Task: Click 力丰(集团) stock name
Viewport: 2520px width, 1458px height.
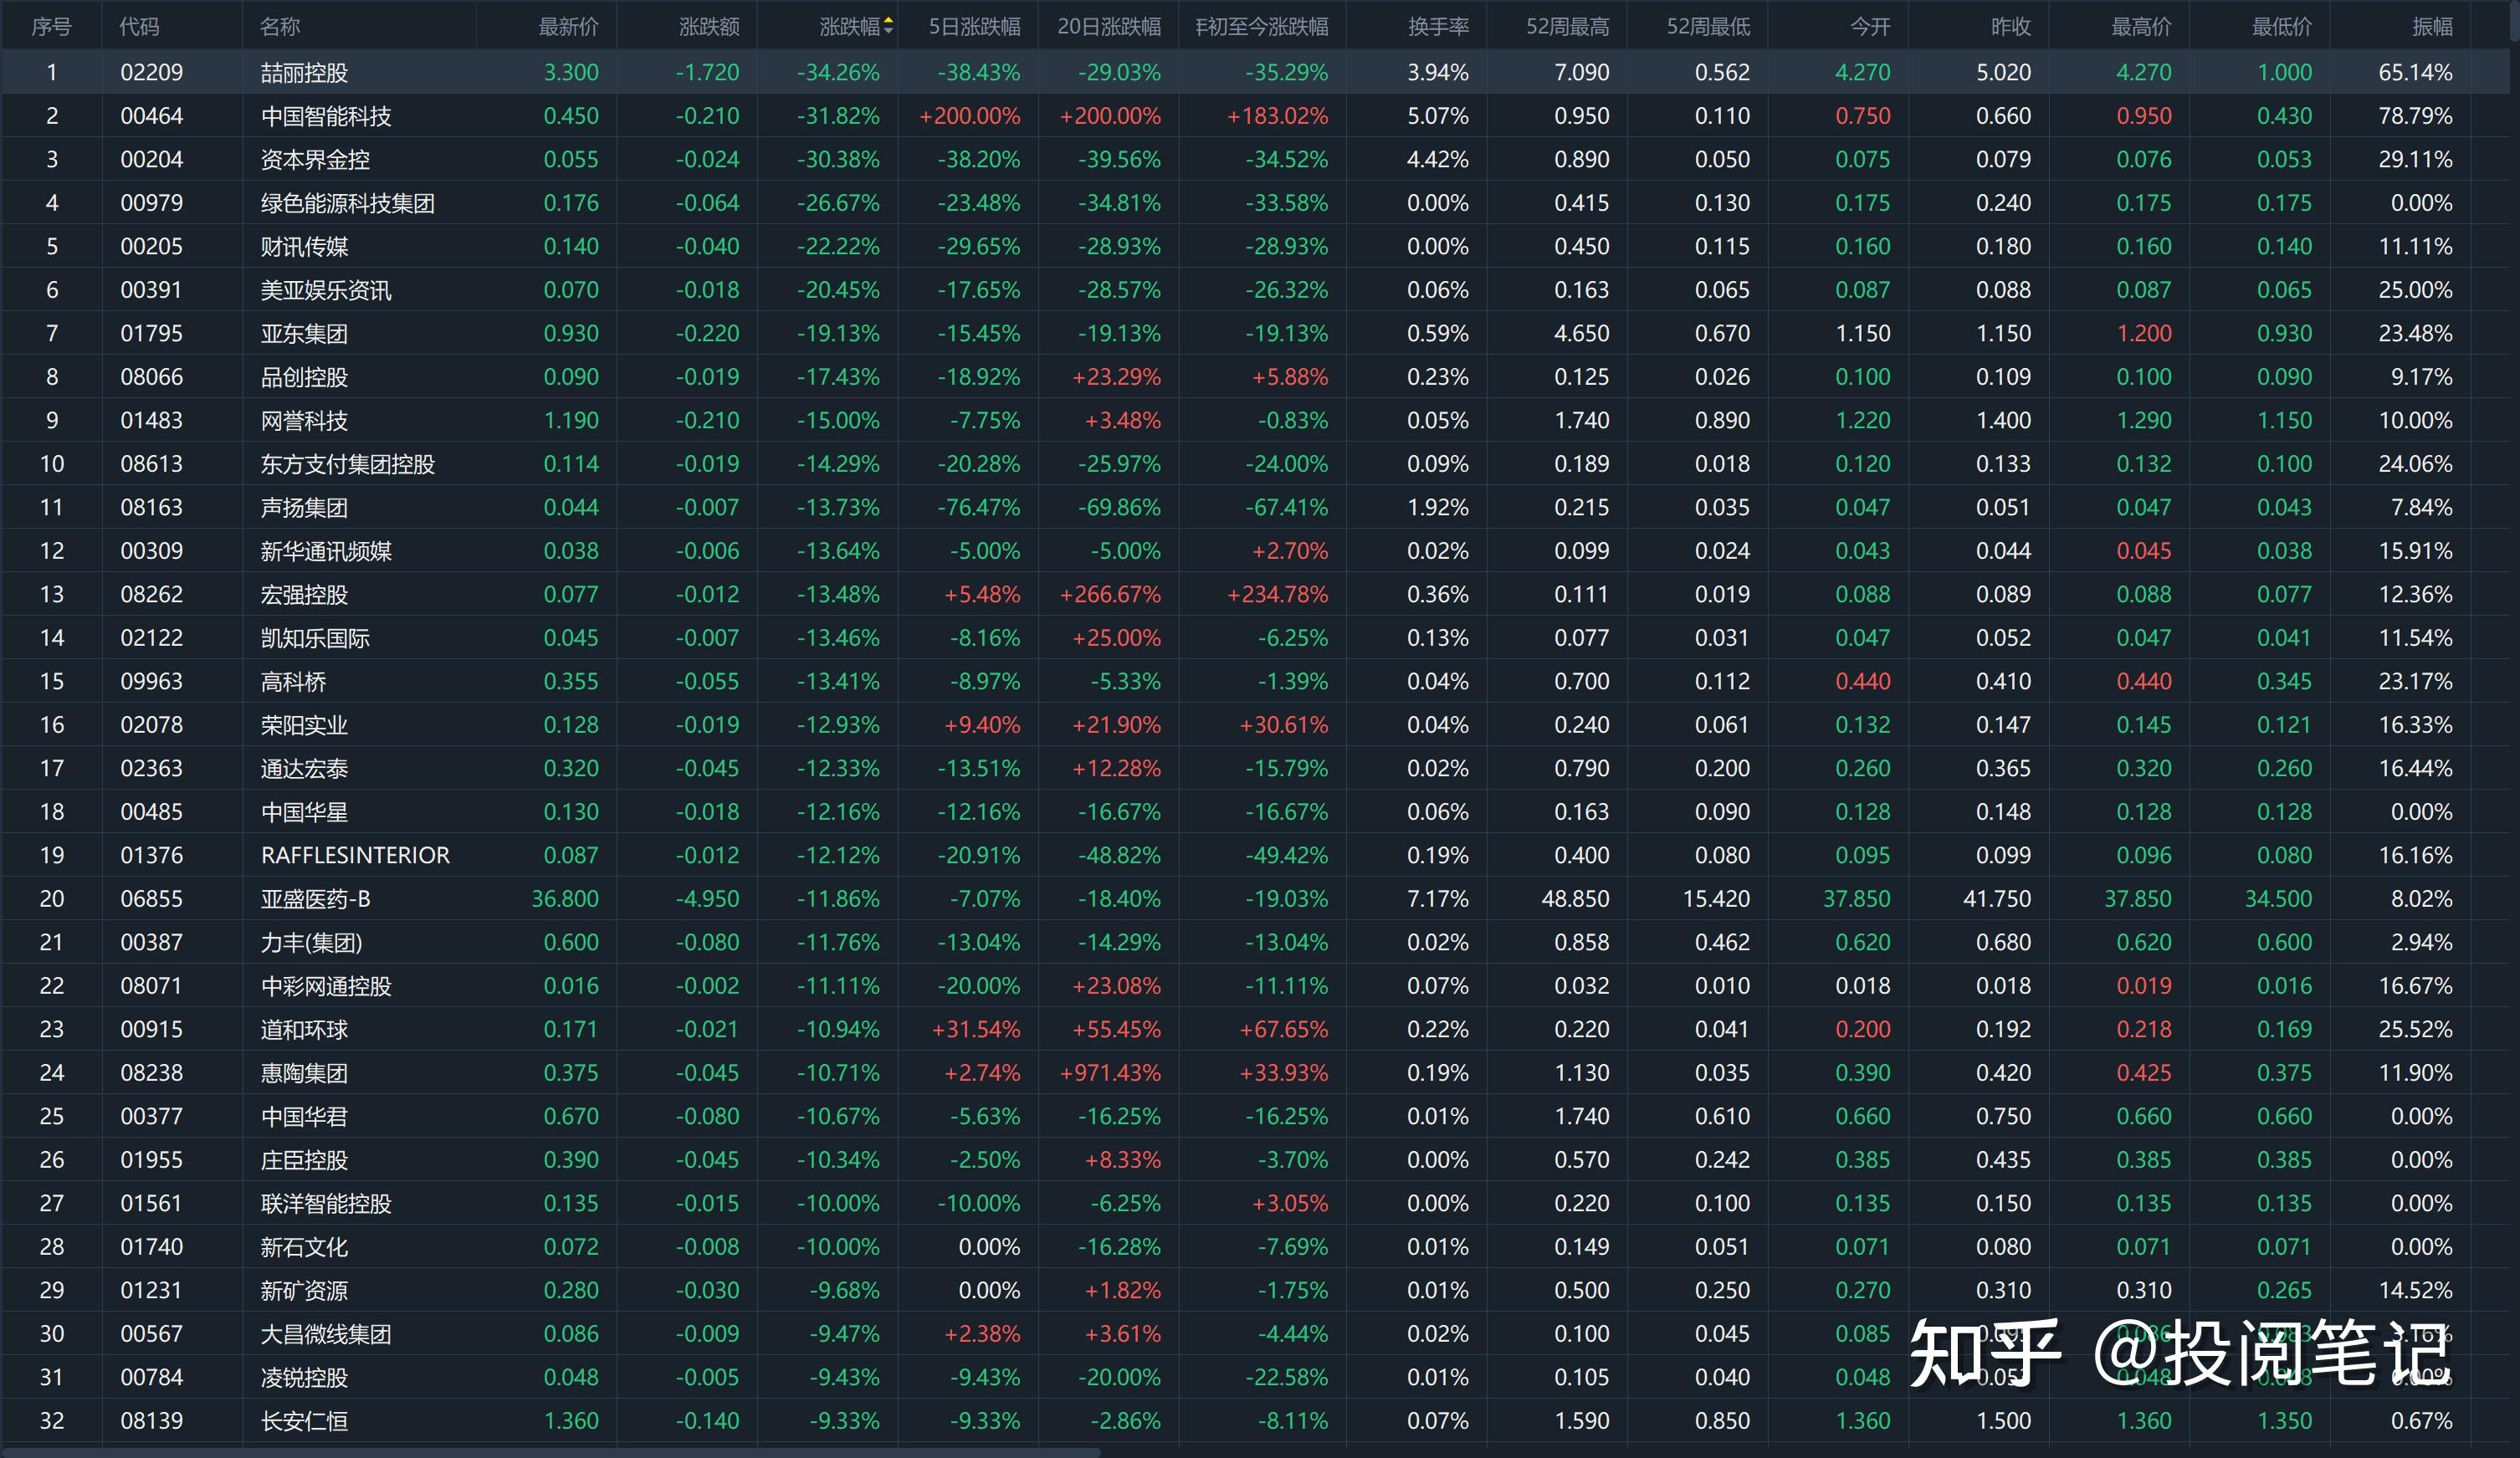Action: click(311, 942)
